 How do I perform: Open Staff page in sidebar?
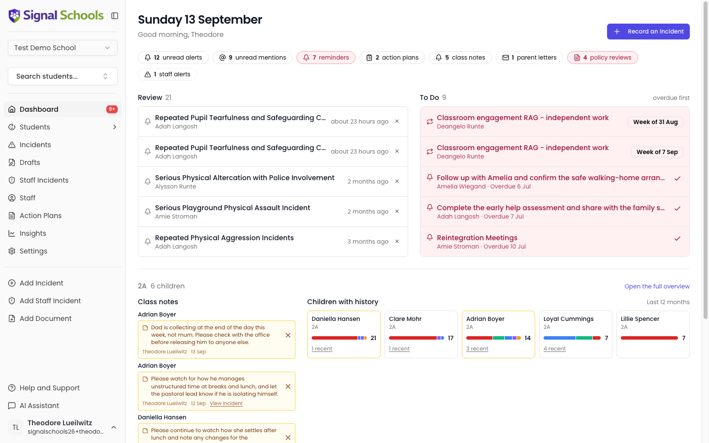[x=63, y=198]
